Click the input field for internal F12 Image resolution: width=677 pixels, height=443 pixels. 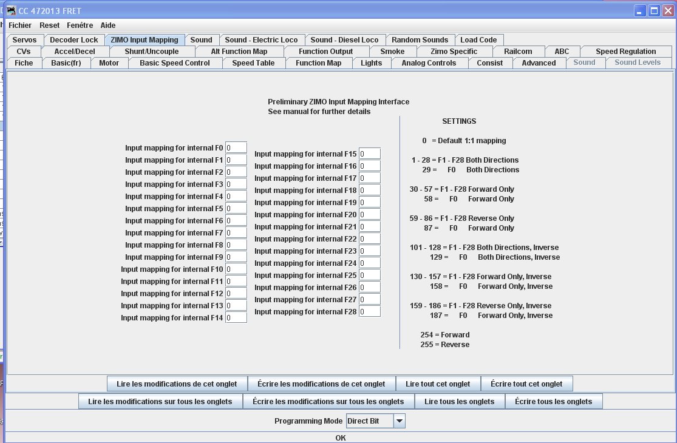(x=236, y=293)
